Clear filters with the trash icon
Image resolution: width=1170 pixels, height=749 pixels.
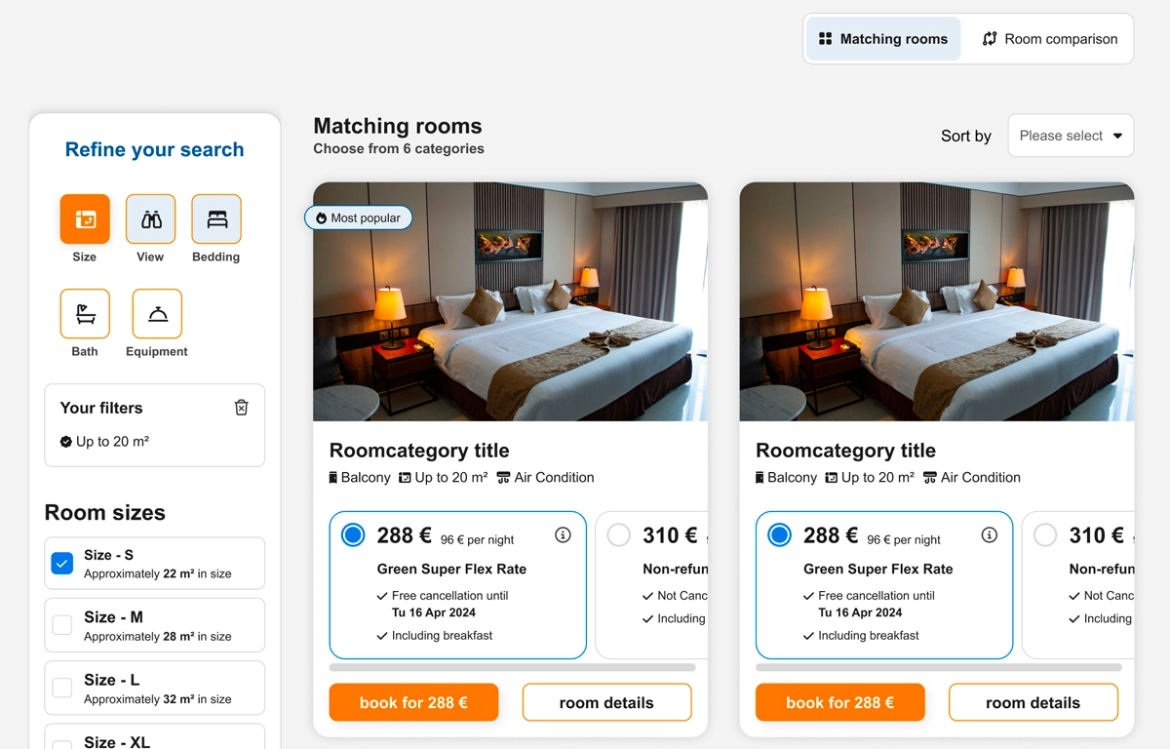point(242,408)
